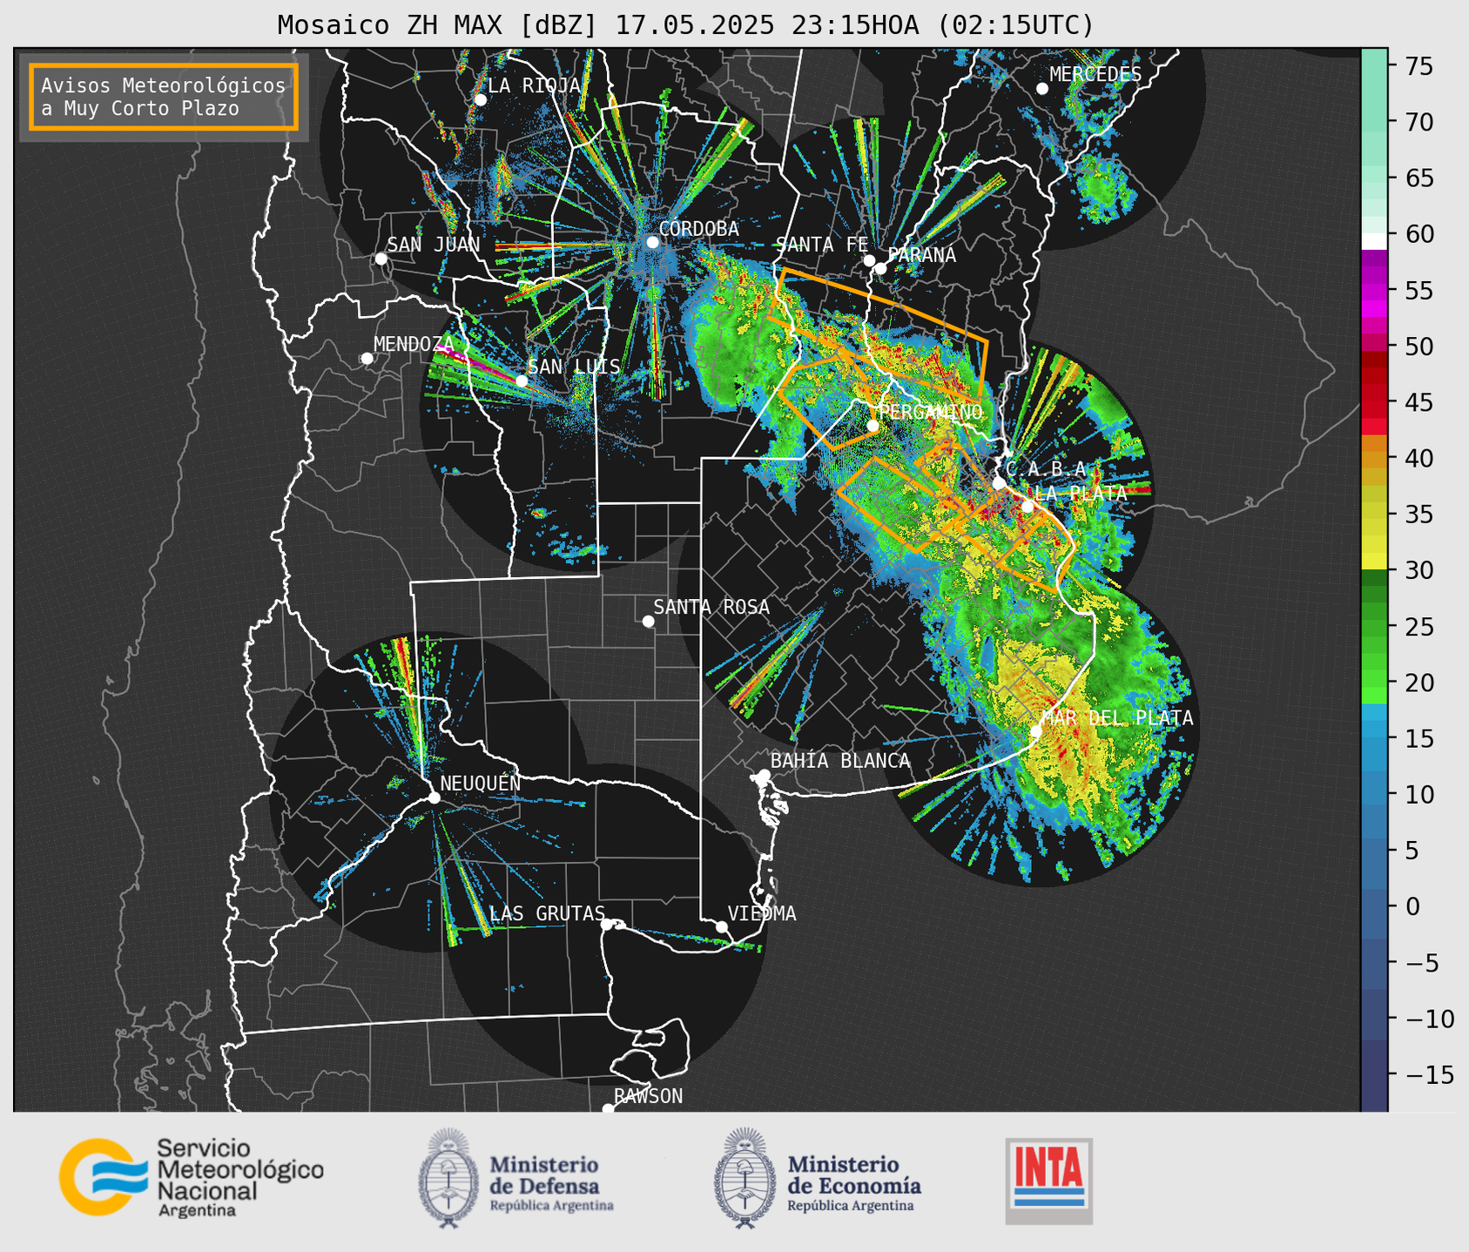Viewport: 1469px width, 1252px height.
Task: Click the MERCEDES city label
Action: [x=1095, y=74]
